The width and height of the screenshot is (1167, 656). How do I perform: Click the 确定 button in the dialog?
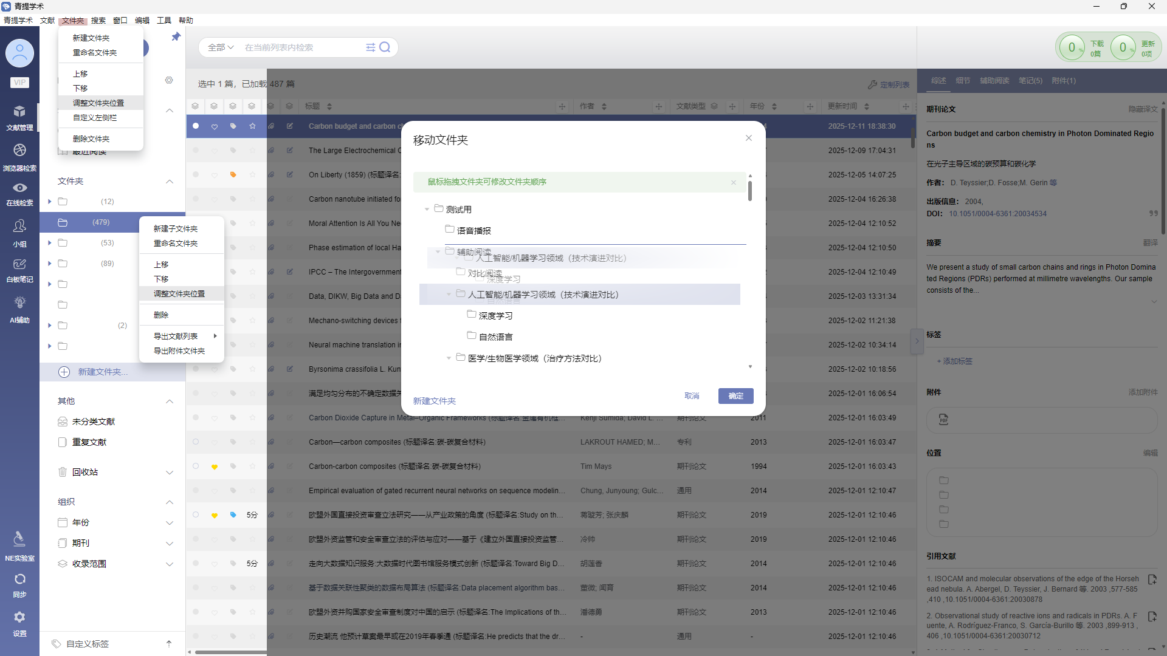click(x=735, y=396)
